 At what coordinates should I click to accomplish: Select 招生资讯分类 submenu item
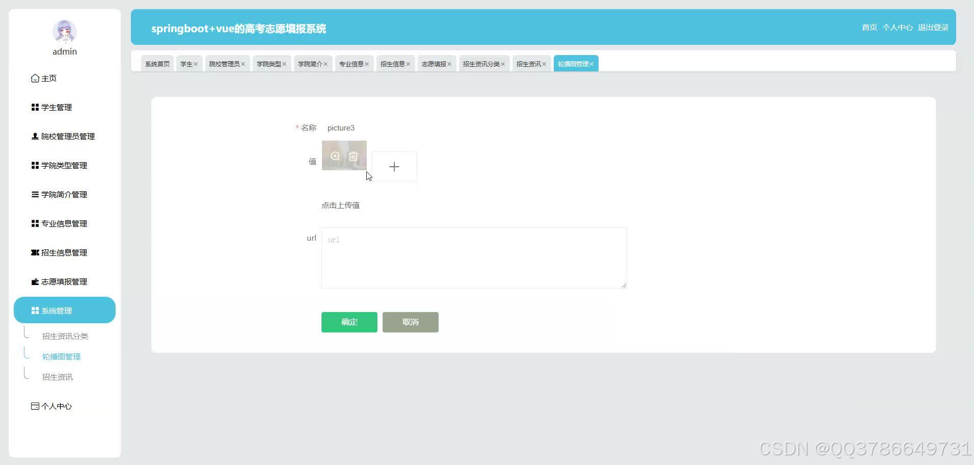(65, 336)
